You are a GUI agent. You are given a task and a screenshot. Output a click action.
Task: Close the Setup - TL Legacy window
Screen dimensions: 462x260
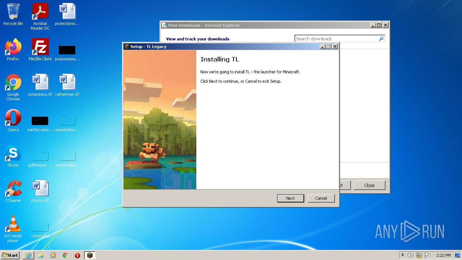(x=335, y=47)
